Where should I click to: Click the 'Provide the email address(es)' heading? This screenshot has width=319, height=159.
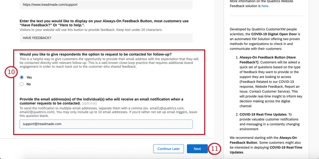tap(101, 99)
